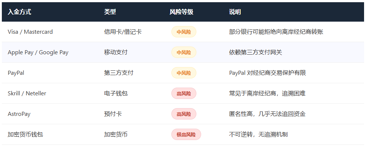
Task: Click the 中风险 badge in PayPal row
Action: [184, 73]
